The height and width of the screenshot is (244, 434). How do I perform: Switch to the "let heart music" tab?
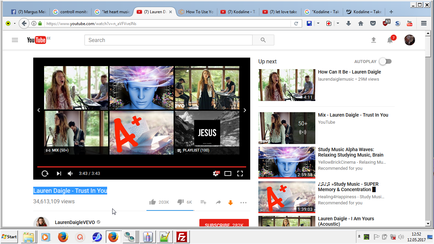pyautogui.click(x=113, y=12)
